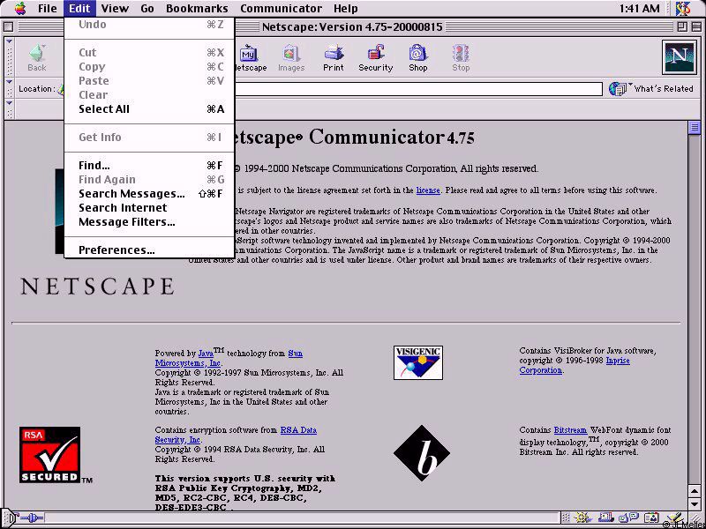Choose Message Filters... menu item
Screen dimensions: 706x529
coord(149,222)
